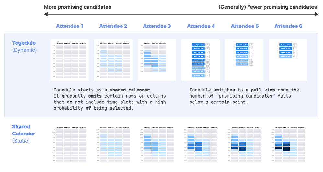Select top poll option in Attendee 6 list
Image resolution: width=323 pixels, height=172 pixels.
tap(285, 45)
